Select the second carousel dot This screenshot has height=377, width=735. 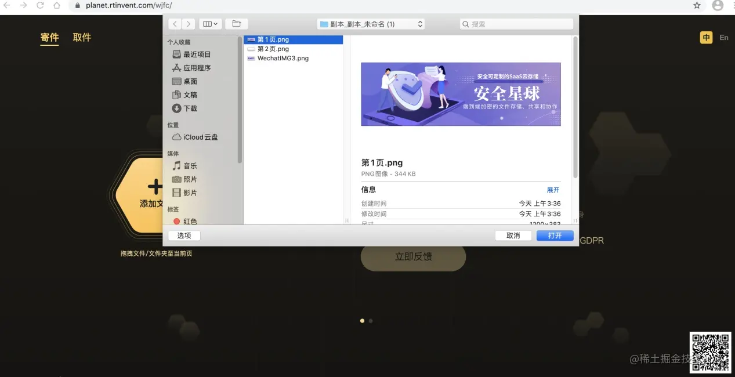[371, 321]
